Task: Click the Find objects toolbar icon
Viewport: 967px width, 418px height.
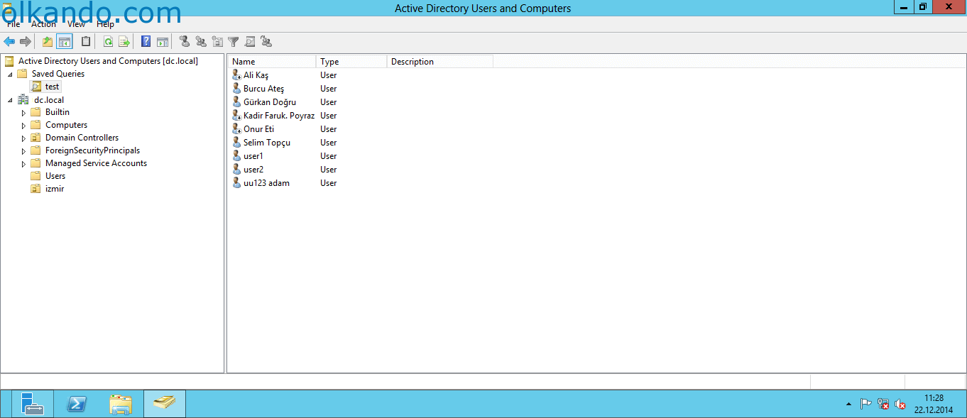Action: click(x=250, y=42)
